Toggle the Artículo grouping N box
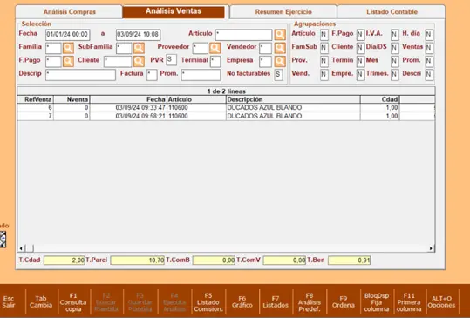Viewport: 470px width, 318px height. (x=324, y=35)
